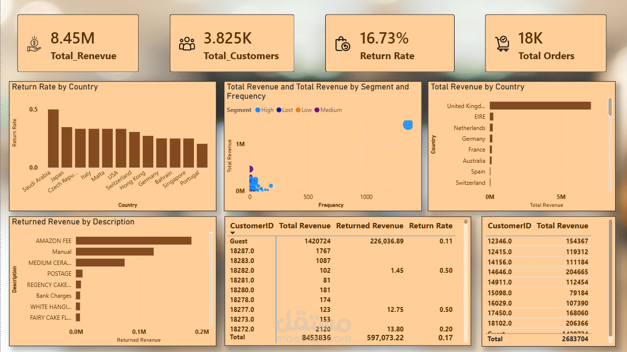Screen dimensions: 627x352
Task: Select the orange Low legend marker
Action: pos(298,110)
